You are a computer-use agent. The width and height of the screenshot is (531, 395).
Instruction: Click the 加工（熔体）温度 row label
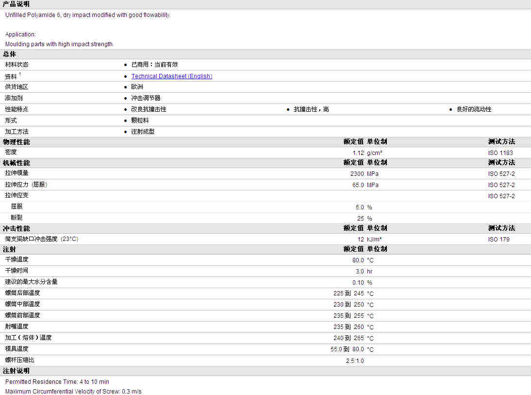28,338
